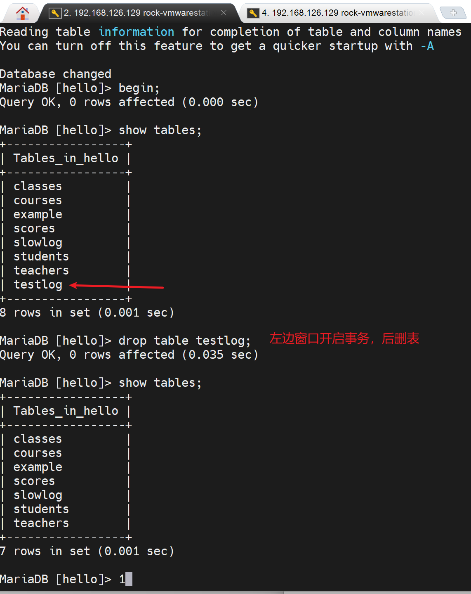Switch to tab 2 192.168.126.129 session
The height and width of the screenshot is (594, 471).
click(136, 13)
